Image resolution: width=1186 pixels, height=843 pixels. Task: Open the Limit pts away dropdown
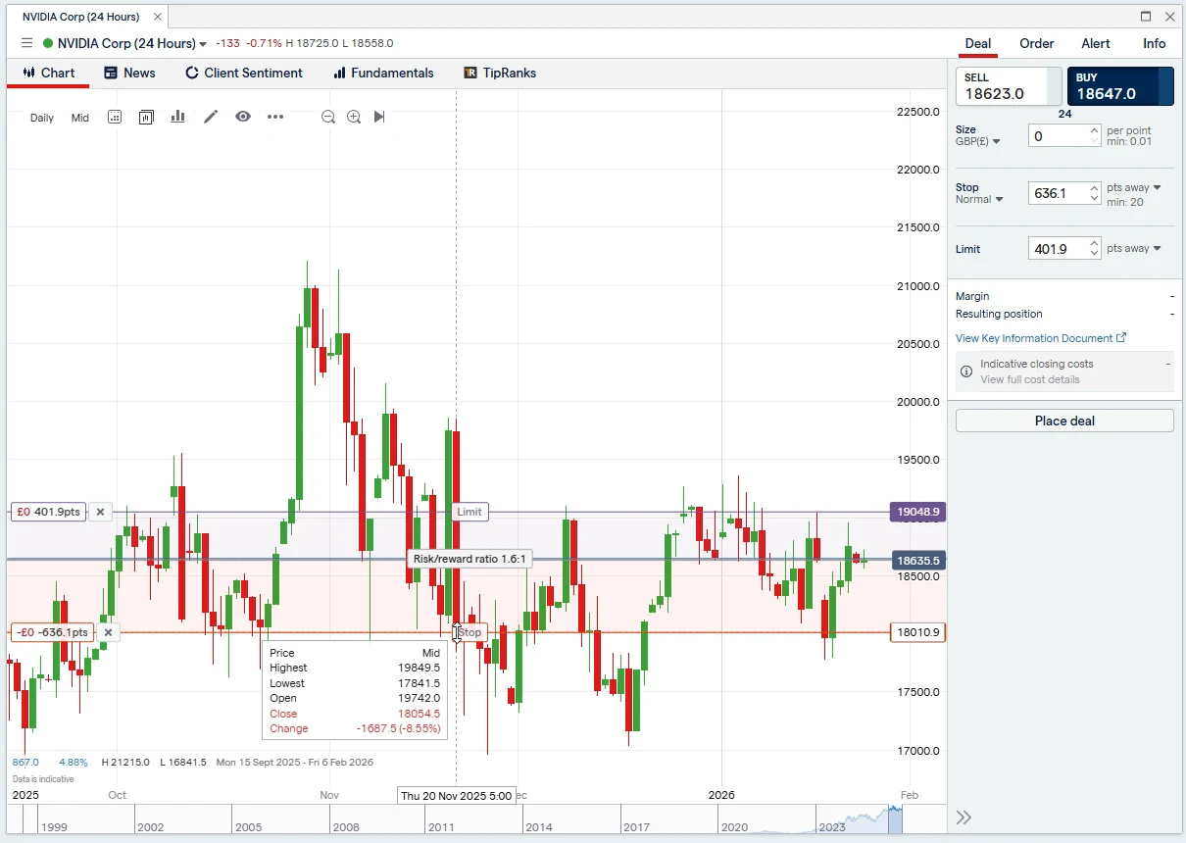pos(1134,248)
